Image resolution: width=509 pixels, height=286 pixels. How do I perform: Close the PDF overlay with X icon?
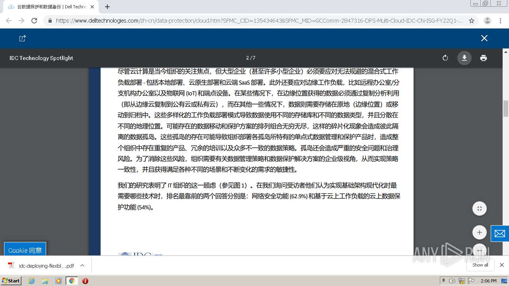pyautogui.click(x=484, y=38)
